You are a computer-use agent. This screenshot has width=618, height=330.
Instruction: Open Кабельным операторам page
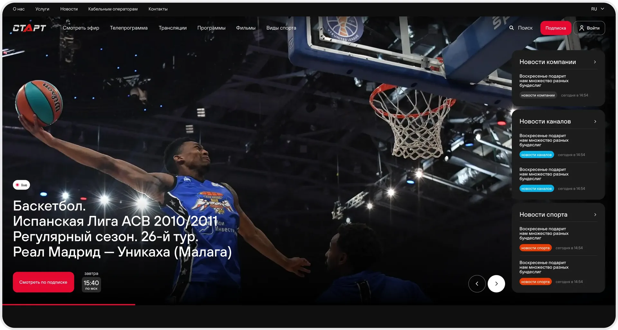113,9
